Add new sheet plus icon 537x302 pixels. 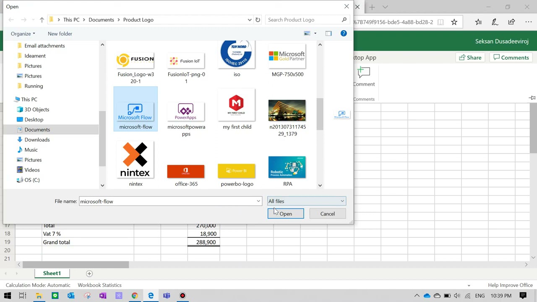point(89,273)
